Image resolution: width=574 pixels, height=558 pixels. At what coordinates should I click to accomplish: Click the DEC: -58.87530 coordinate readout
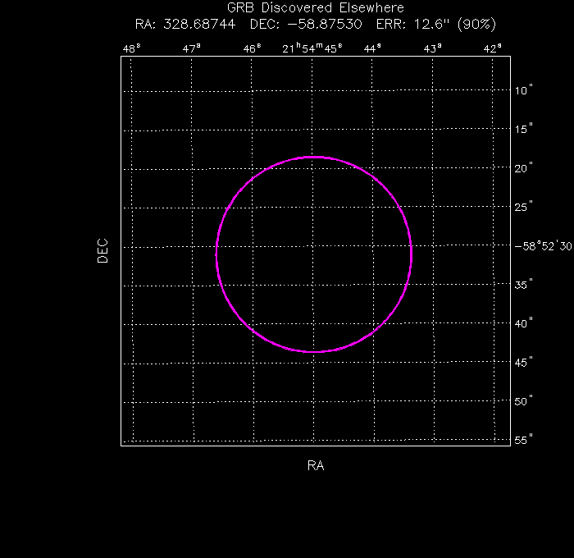pyautogui.click(x=304, y=24)
